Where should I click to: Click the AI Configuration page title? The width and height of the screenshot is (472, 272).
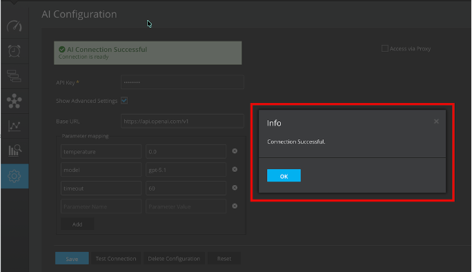[79, 14]
